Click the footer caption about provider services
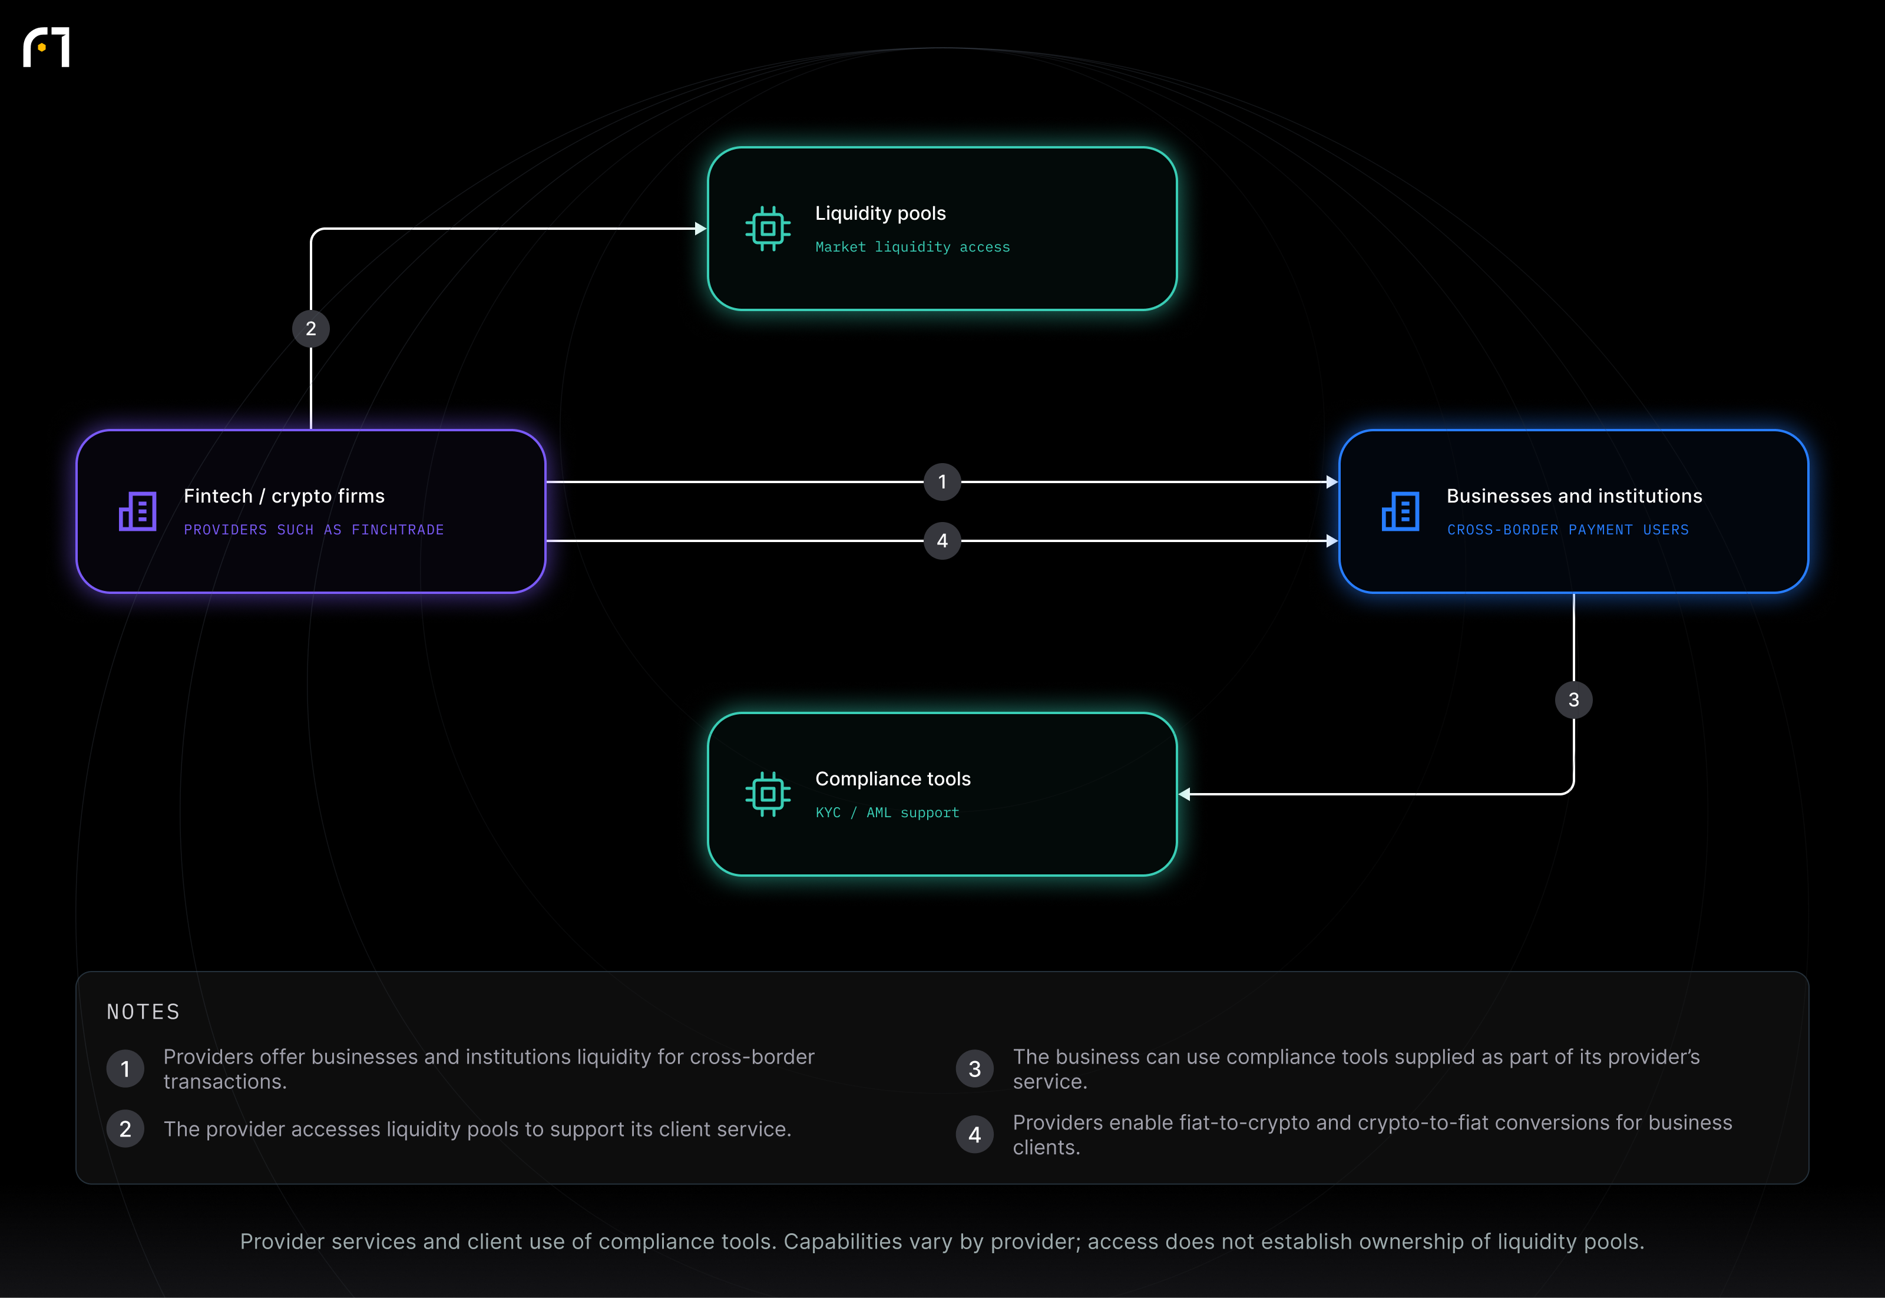The width and height of the screenshot is (1885, 1298). [942, 1242]
